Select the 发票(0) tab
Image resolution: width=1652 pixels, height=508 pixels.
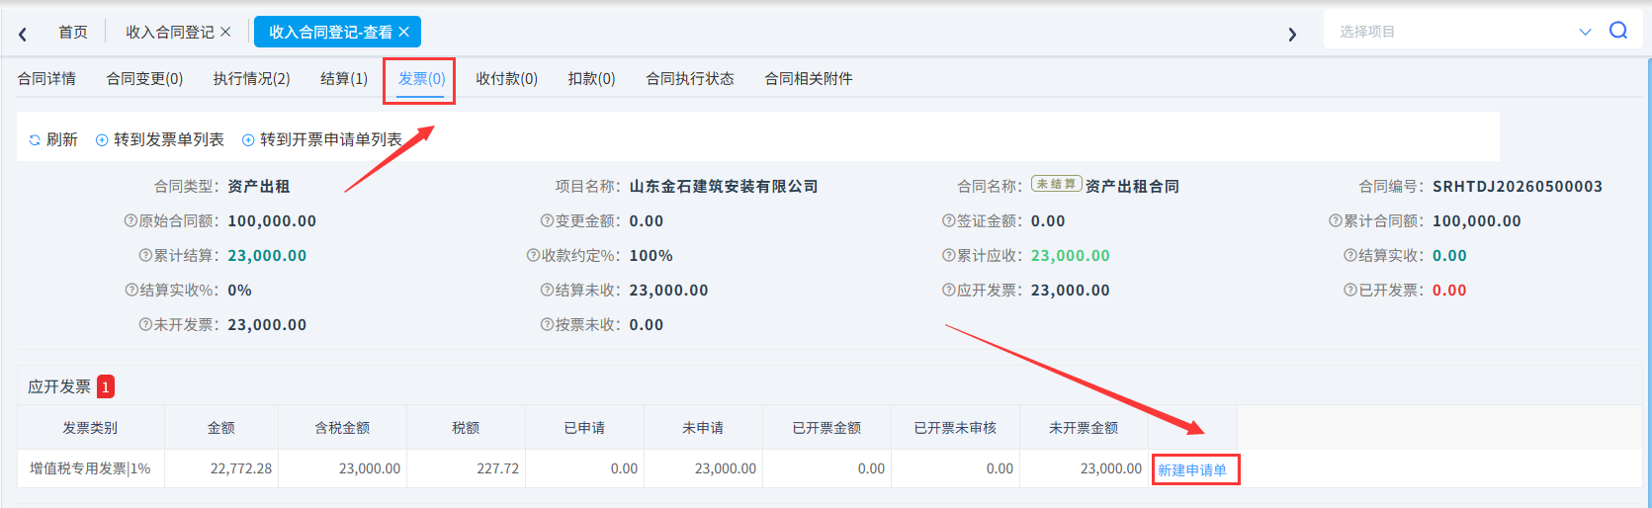pos(421,79)
